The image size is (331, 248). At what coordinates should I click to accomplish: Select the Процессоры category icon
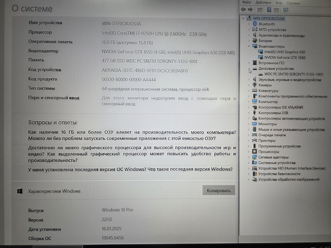click(255, 152)
